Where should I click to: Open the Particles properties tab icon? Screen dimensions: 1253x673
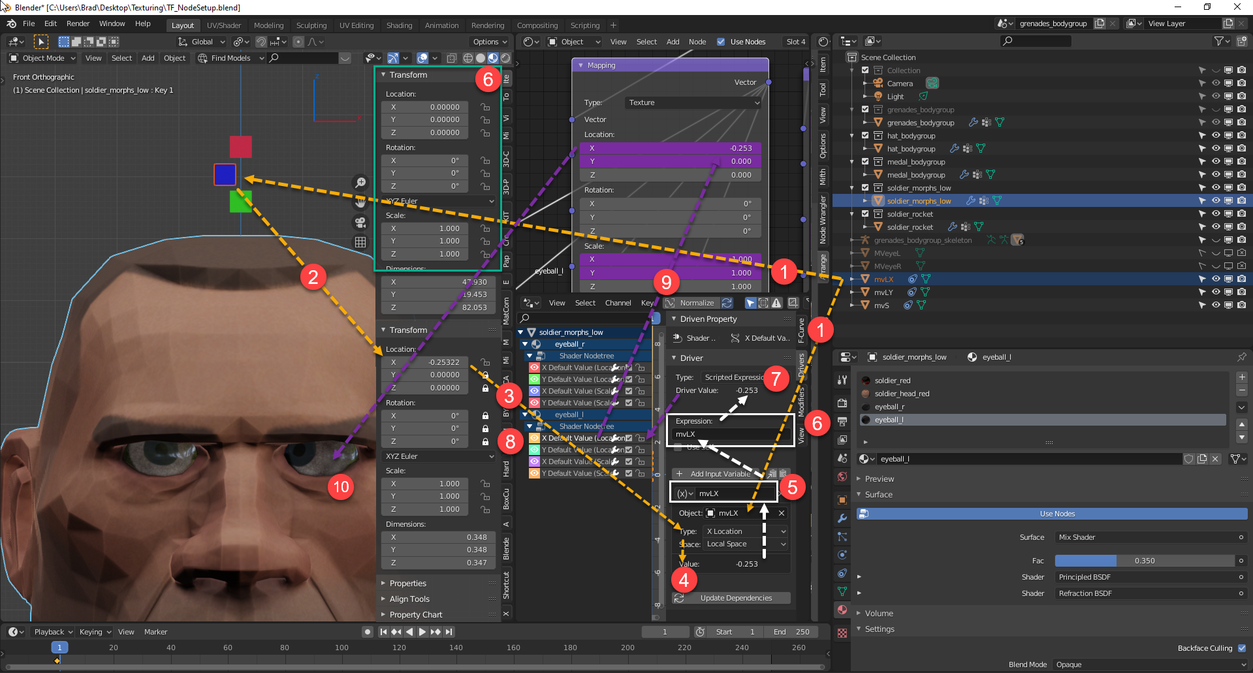tap(842, 537)
